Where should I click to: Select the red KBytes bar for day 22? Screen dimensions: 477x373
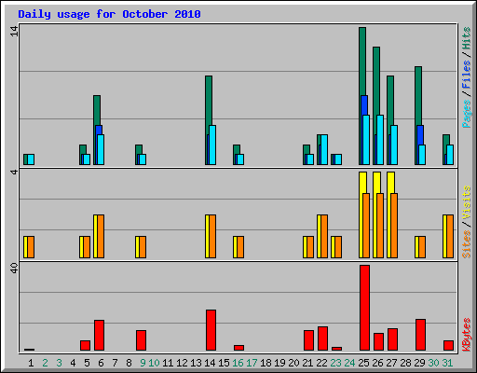[322, 338]
